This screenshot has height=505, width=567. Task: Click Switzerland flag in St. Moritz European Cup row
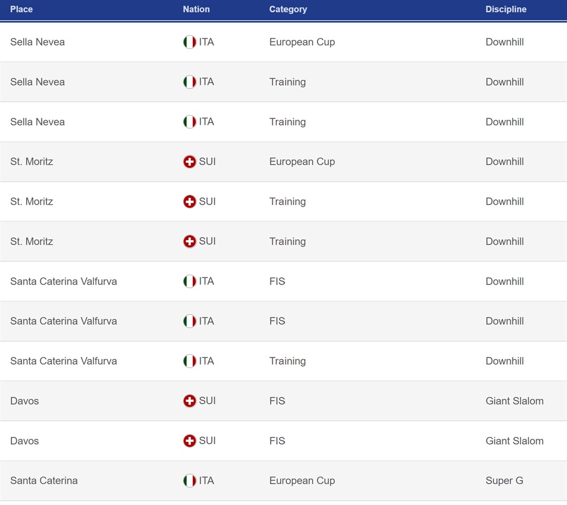(x=189, y=162)
